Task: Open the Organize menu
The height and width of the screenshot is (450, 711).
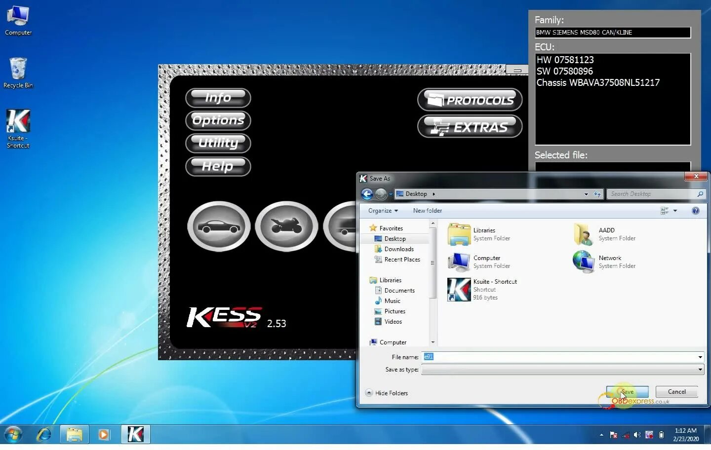Action: pos(383,211)
